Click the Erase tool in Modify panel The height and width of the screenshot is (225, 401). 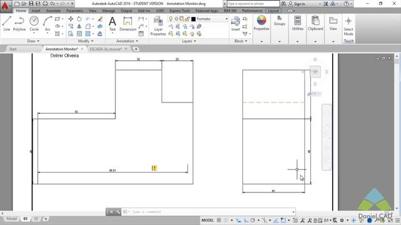[x=100, y=19]
